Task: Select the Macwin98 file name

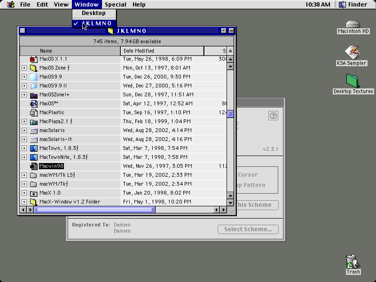Action: (x=51, y=166)
